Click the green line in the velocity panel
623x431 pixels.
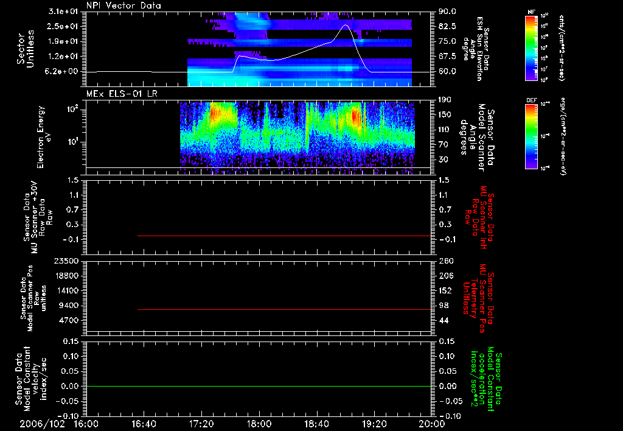[259, 386]
